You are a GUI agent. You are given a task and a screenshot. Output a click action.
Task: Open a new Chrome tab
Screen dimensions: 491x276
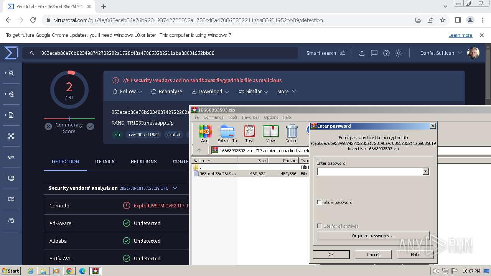104,7
